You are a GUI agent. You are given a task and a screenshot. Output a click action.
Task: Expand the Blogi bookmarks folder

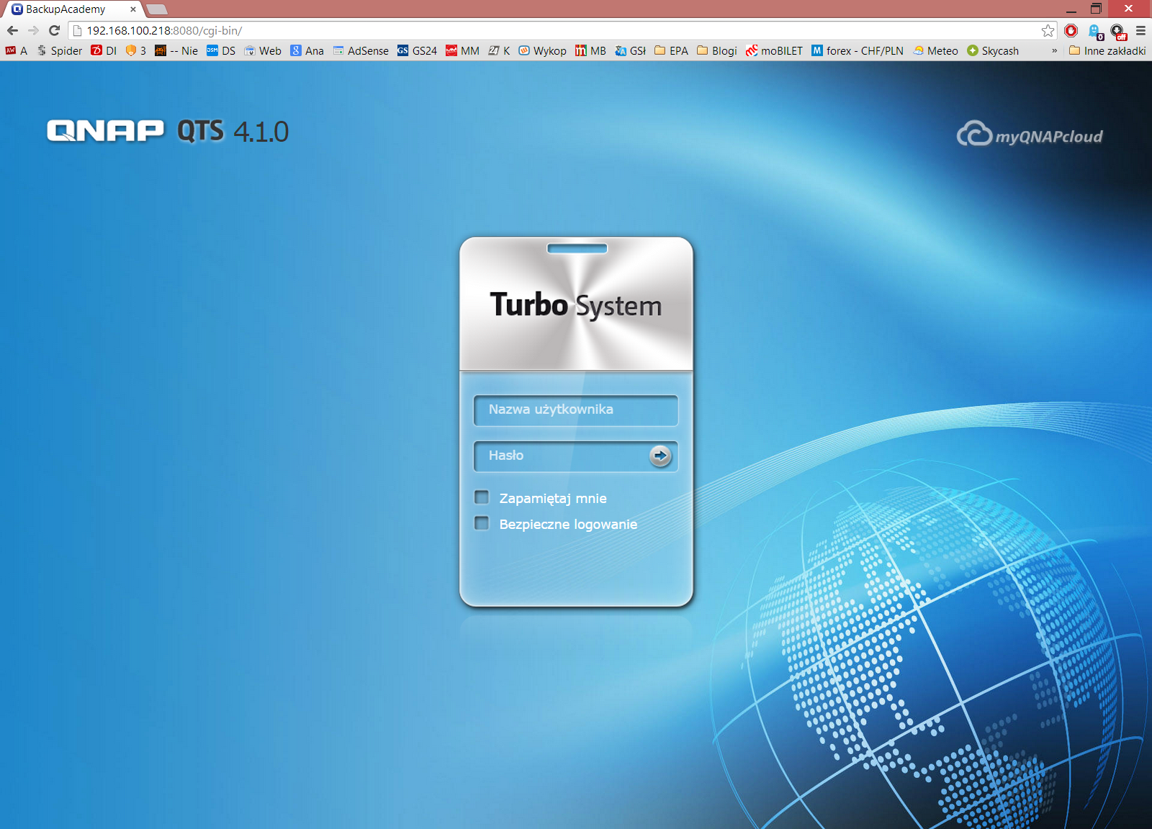click(717, 50)
